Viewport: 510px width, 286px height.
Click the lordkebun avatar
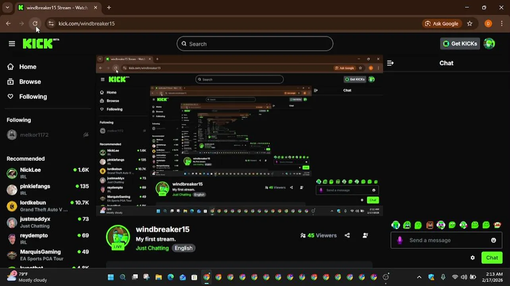click(x=12, y=206)
